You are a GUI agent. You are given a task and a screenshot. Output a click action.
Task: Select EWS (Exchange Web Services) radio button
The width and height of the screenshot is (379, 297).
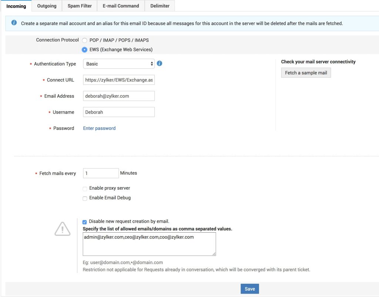84,50
